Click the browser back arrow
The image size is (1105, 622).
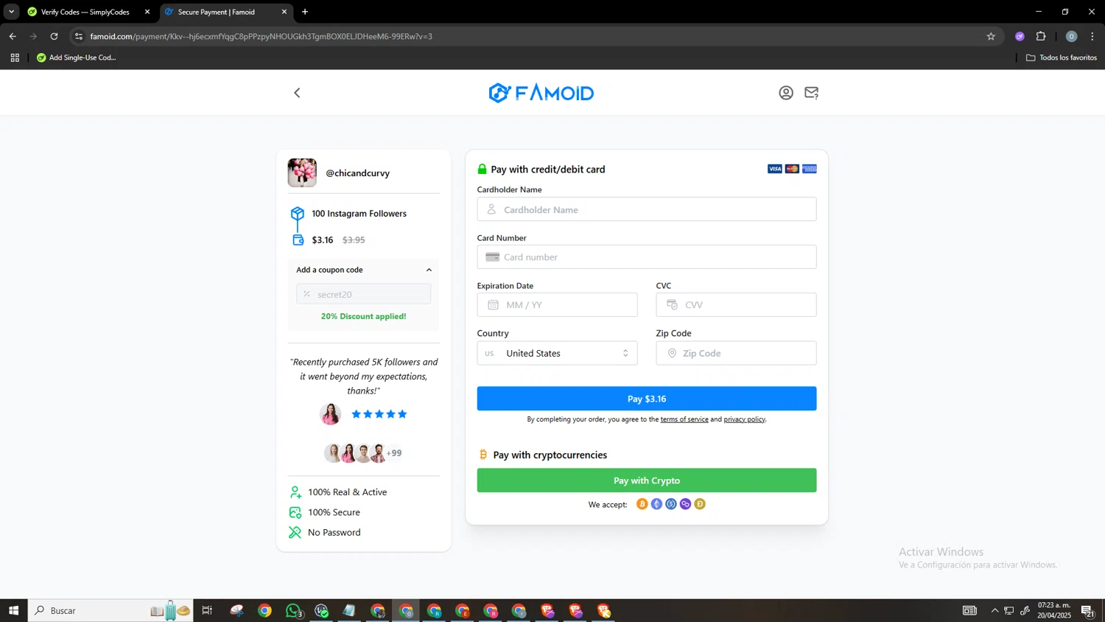[13, 36]
